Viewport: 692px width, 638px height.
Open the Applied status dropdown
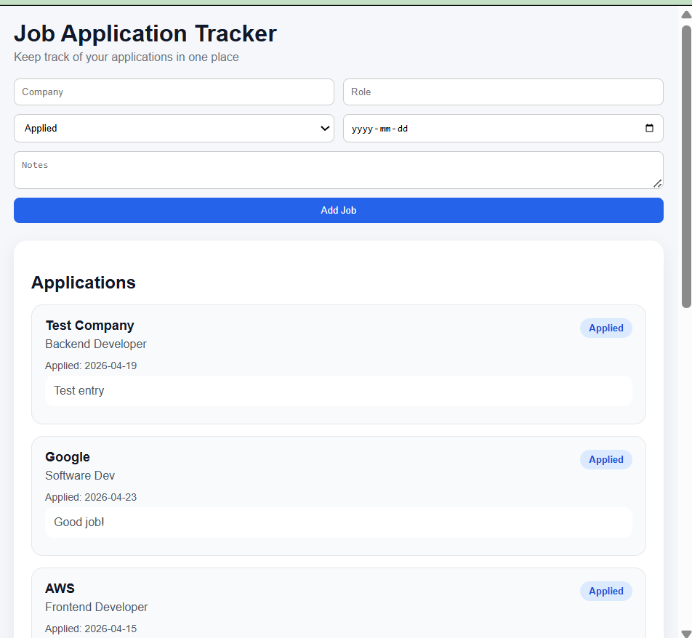(x=174, y=129)
